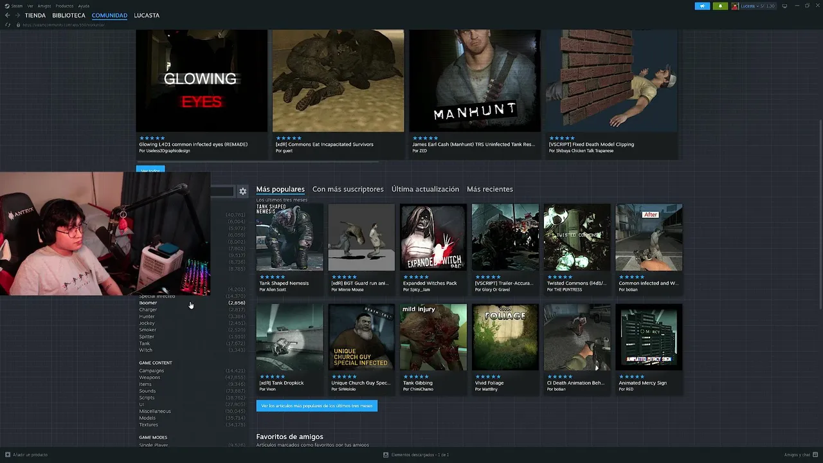This screenshot has width=823, height=463.
Task: Open the Productos menu
Action: coord(64,6)
